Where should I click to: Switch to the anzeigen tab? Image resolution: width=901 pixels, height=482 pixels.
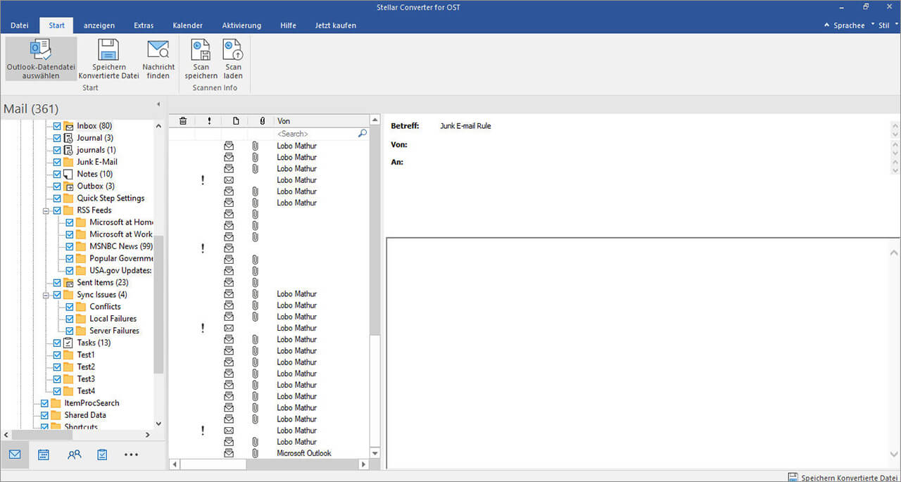point(99,25)
